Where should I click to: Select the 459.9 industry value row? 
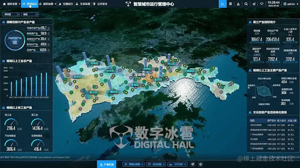coord(38,44)
